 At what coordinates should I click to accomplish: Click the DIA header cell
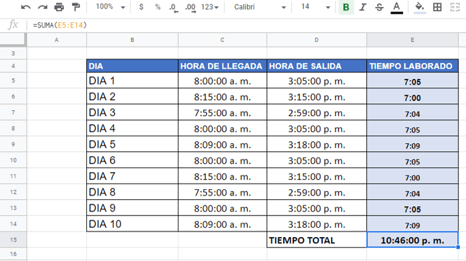[132, 66]
